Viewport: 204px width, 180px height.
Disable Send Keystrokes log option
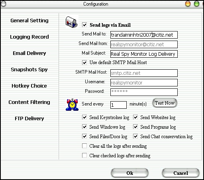click(84, 117)
